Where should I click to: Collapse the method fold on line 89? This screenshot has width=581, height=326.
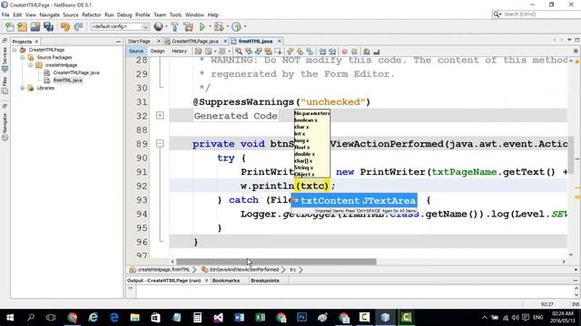[x=160, y=143]
